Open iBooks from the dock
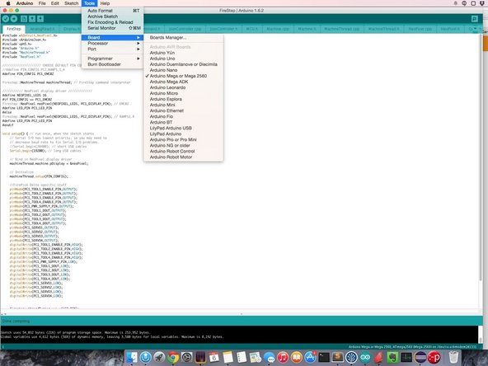 click(297, 357)
